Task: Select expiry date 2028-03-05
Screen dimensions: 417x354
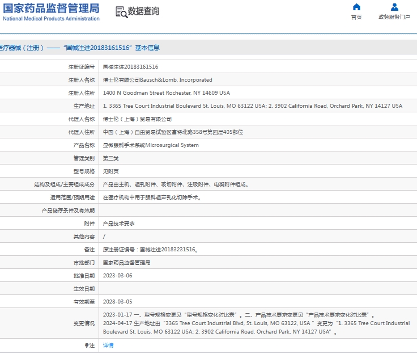Action: (117, 302)
